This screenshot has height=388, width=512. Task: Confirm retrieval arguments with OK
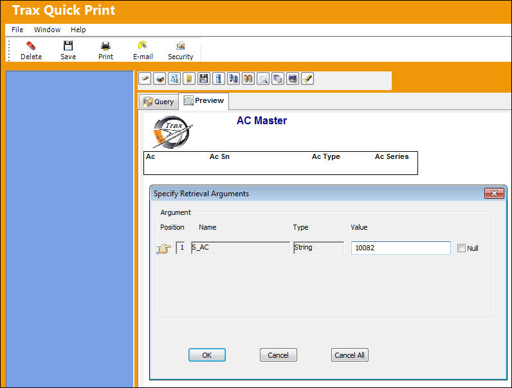coord(206,355)
